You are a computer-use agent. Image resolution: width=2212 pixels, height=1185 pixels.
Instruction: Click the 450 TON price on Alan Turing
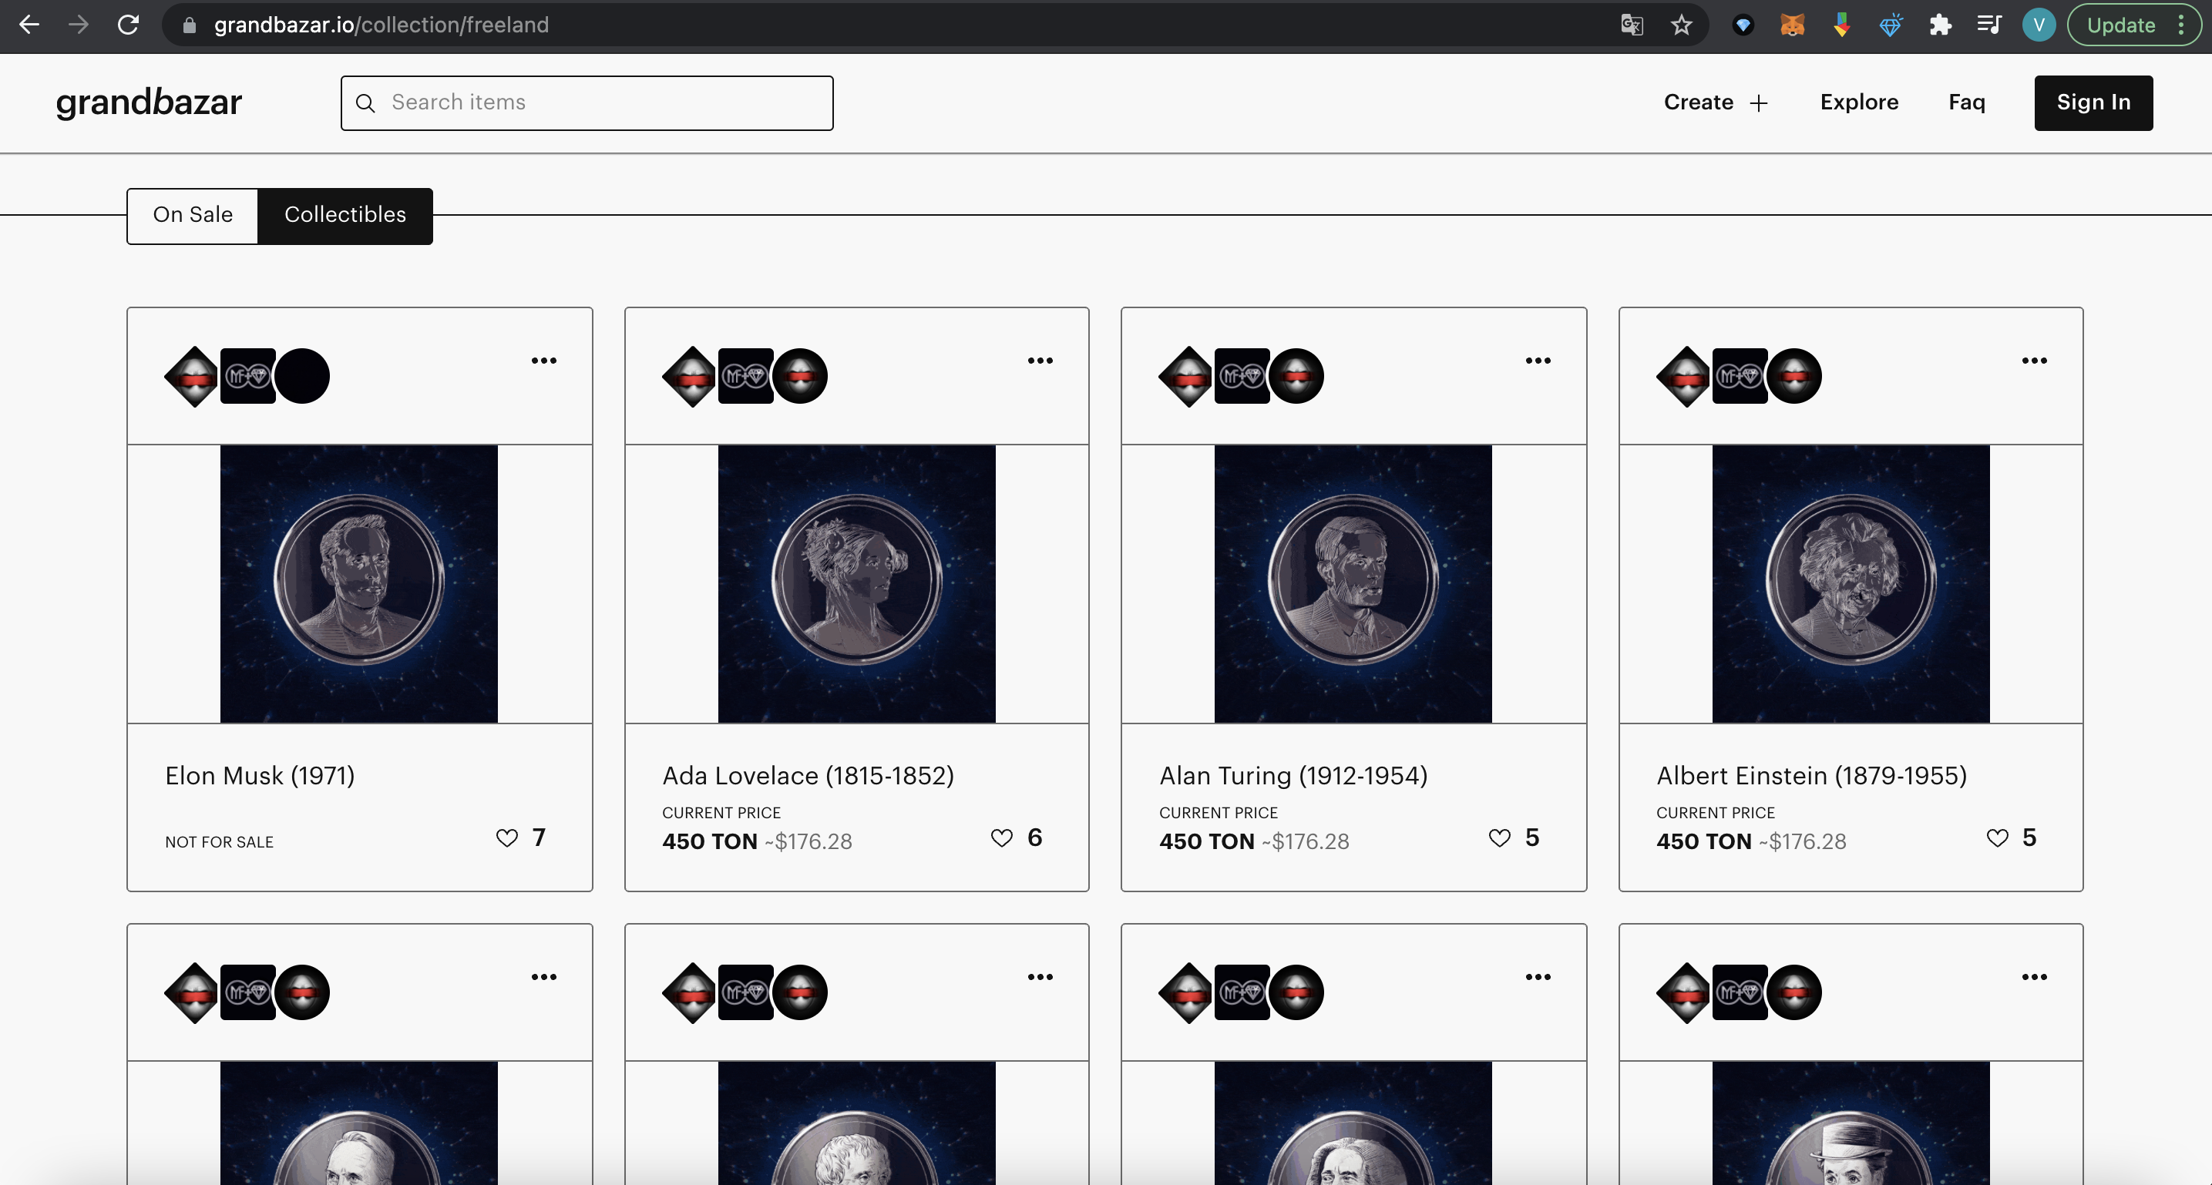(1206, 841)
